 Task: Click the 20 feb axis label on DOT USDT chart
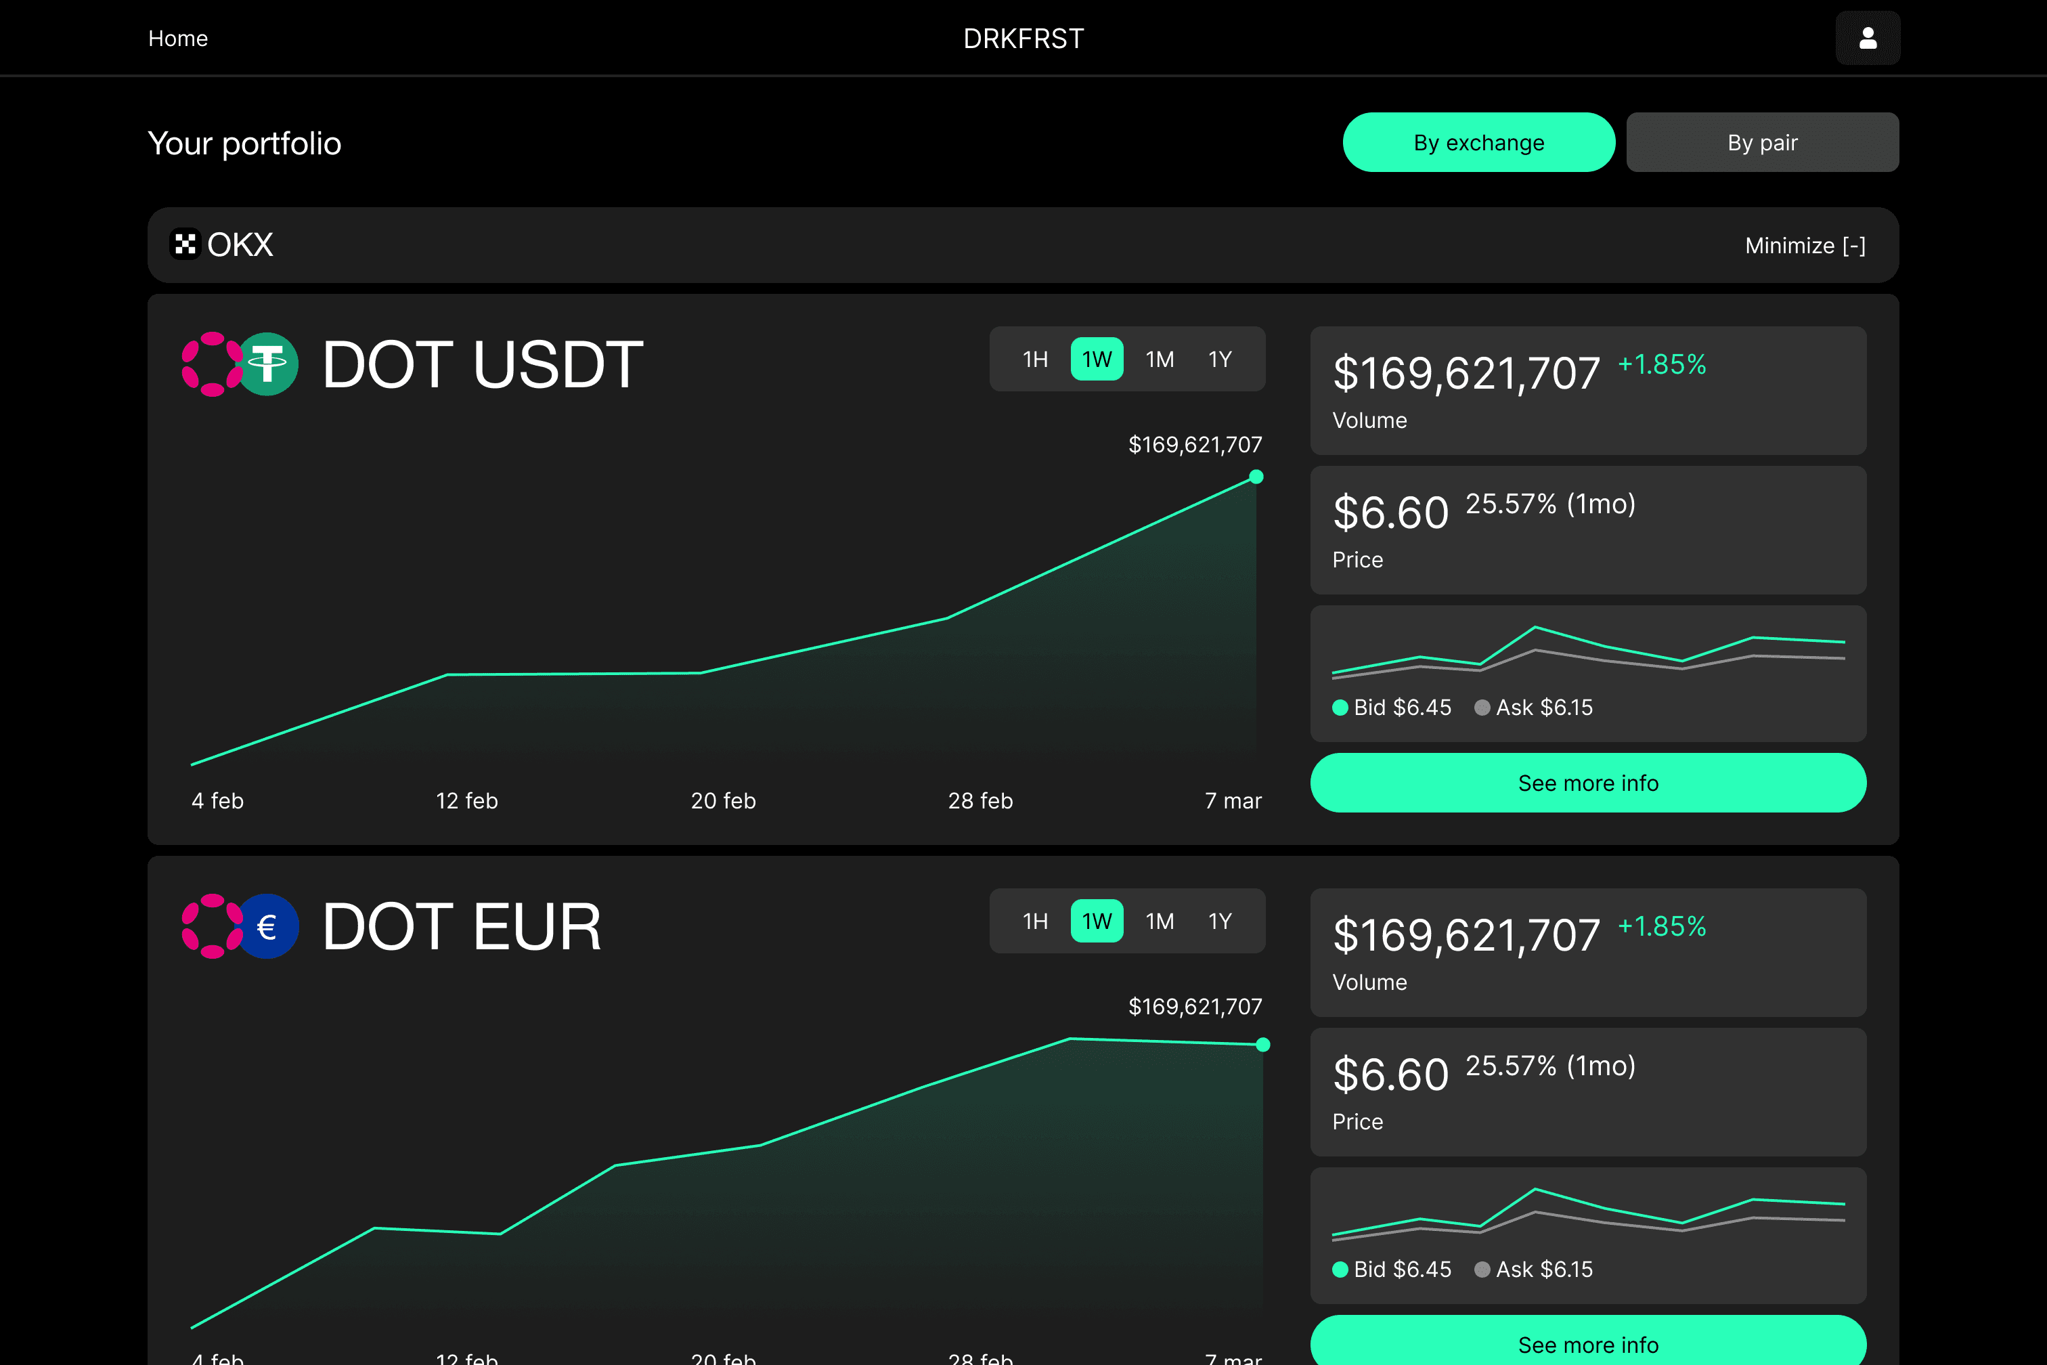click(723, 801)
